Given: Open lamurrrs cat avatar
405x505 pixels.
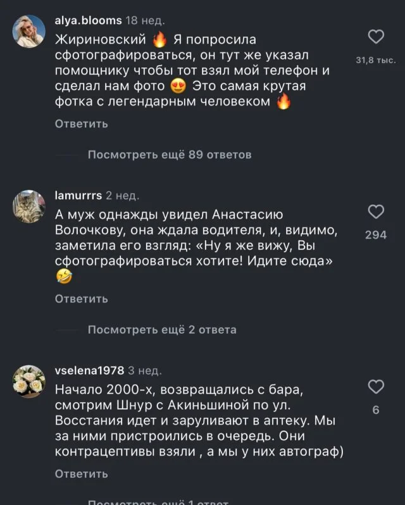Looking at the screenshot, I should pos(28,207).
